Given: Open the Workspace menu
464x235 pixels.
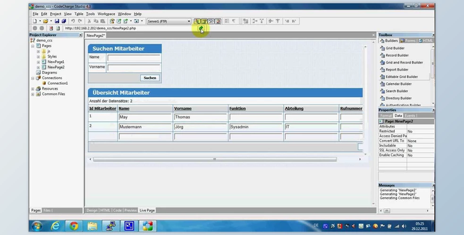Looking at the screenshot, I should (106, 14).
